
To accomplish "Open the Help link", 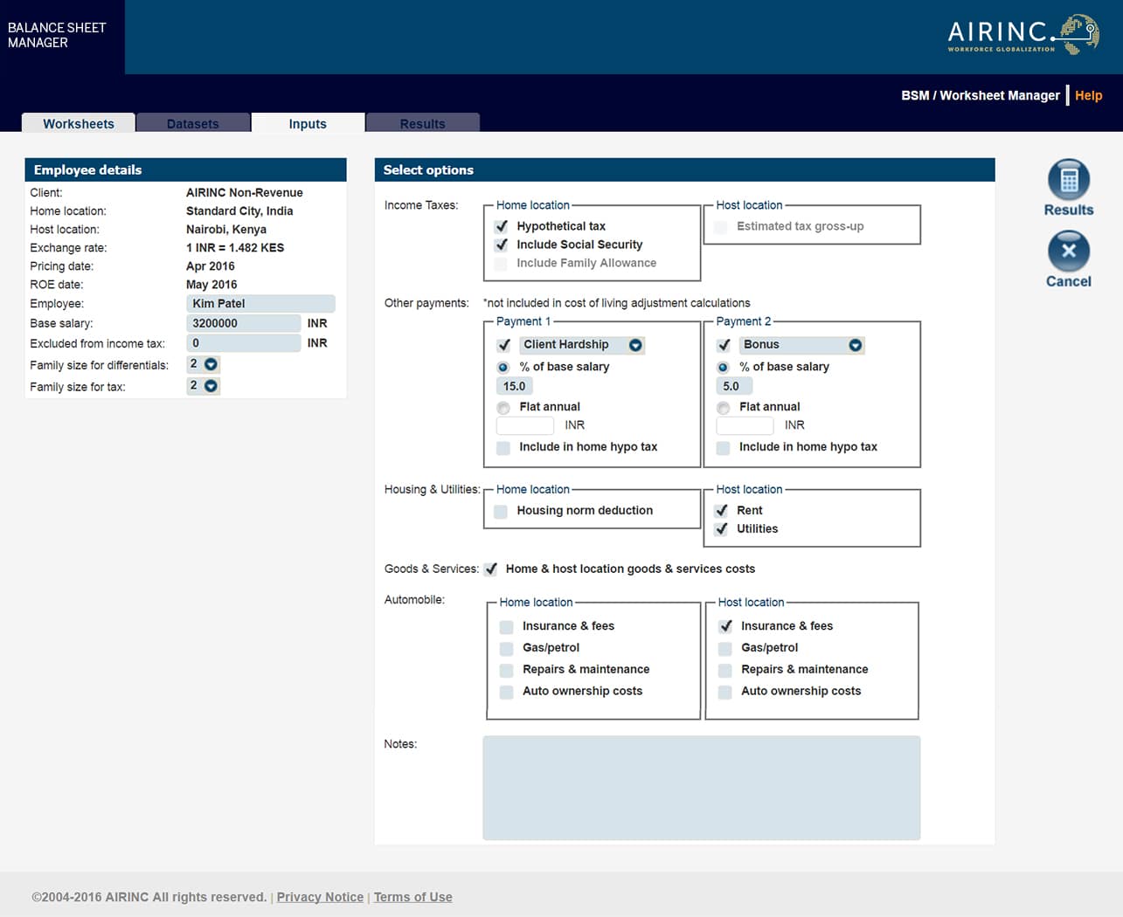I will coord(1088,95).
